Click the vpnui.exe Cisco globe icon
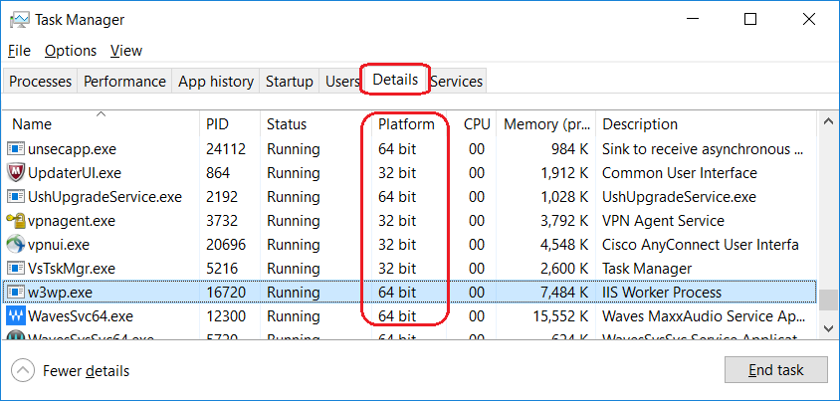Viewport: 840px width, 401px height. tap(16, 245)
